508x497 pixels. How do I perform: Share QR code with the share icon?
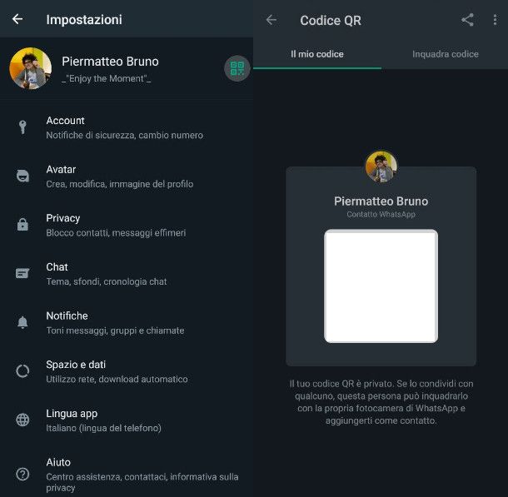coord(467,20)
